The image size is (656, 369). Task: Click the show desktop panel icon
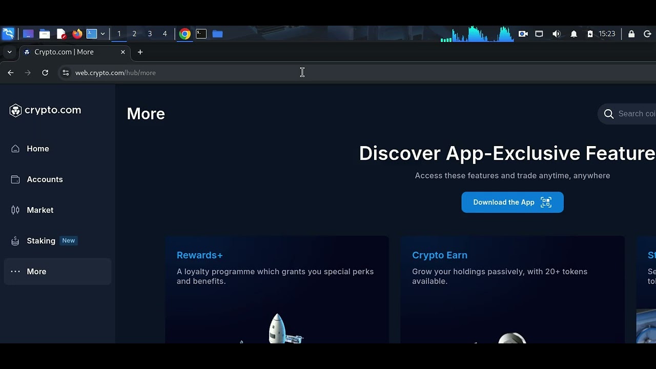click(x=28, y=34)
